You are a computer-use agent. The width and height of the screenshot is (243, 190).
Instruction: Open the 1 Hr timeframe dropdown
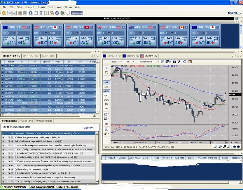pyautogui.click(x=129, y=62)
